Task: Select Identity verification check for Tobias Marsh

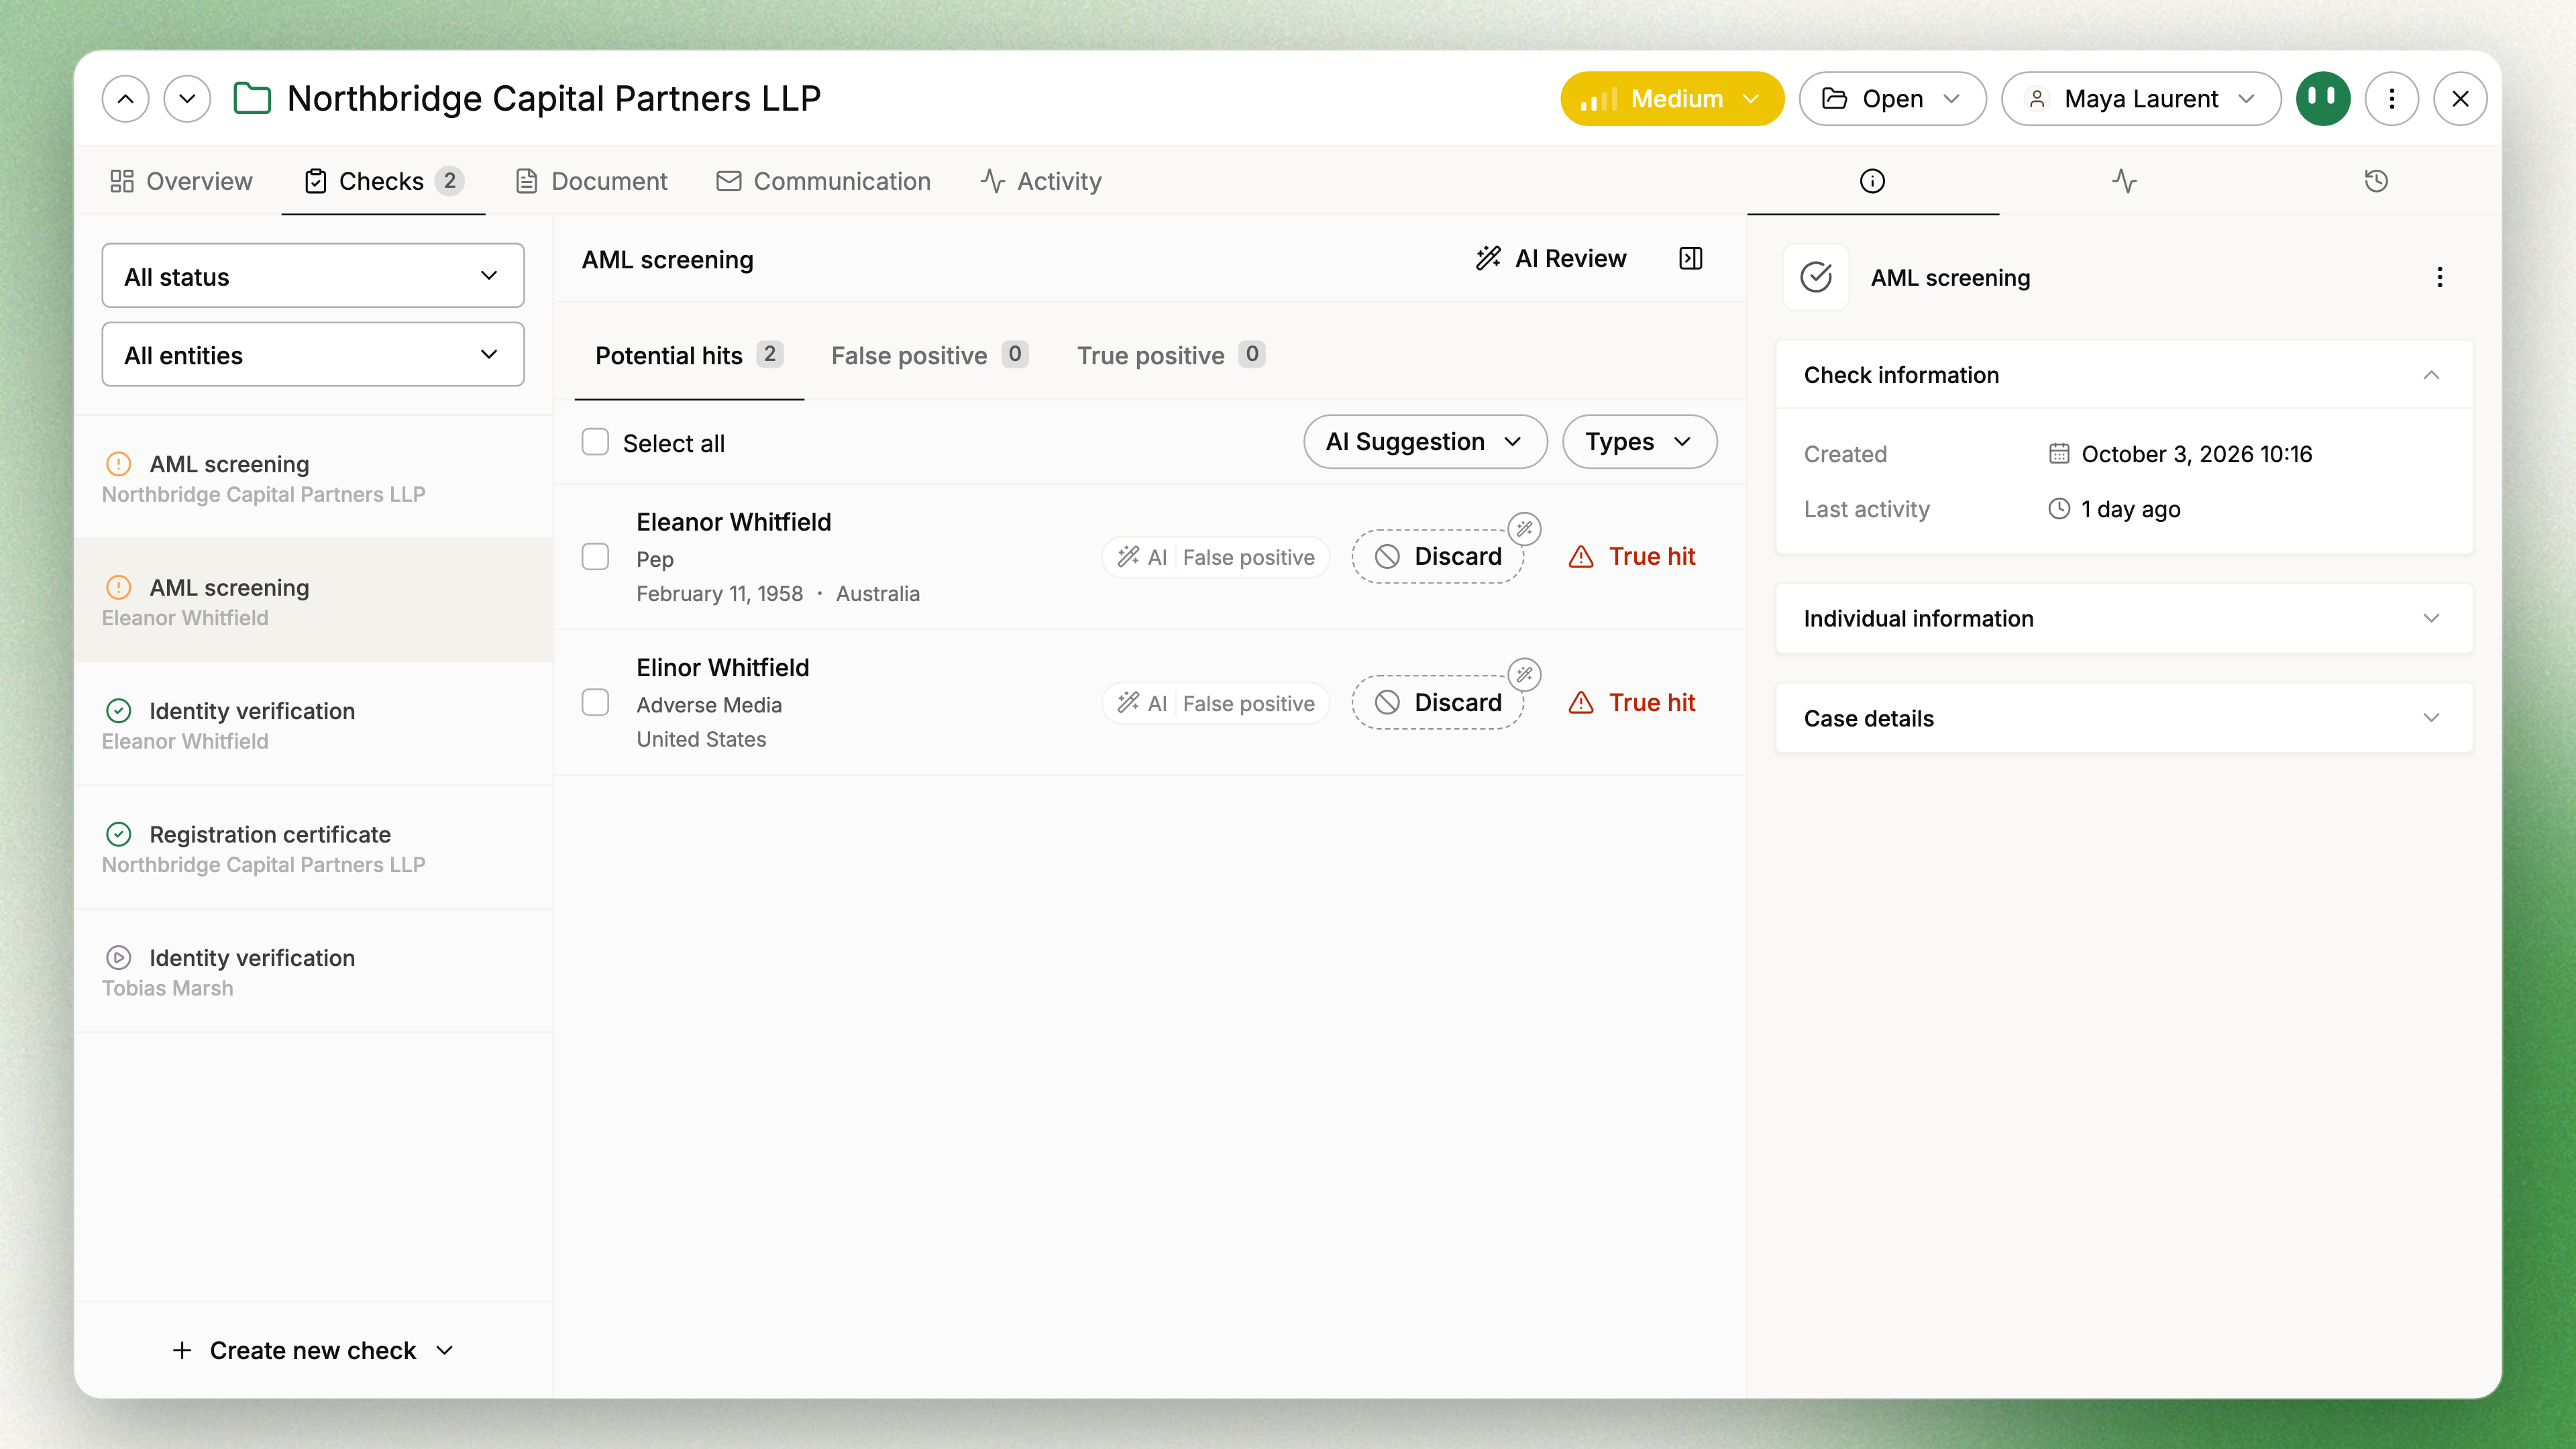Action: click(x=313, y=971)
